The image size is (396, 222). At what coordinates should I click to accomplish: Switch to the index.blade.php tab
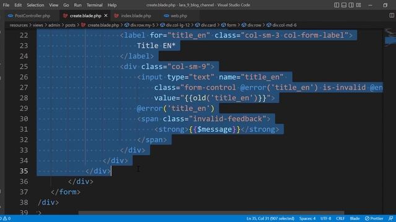point(136,15)
